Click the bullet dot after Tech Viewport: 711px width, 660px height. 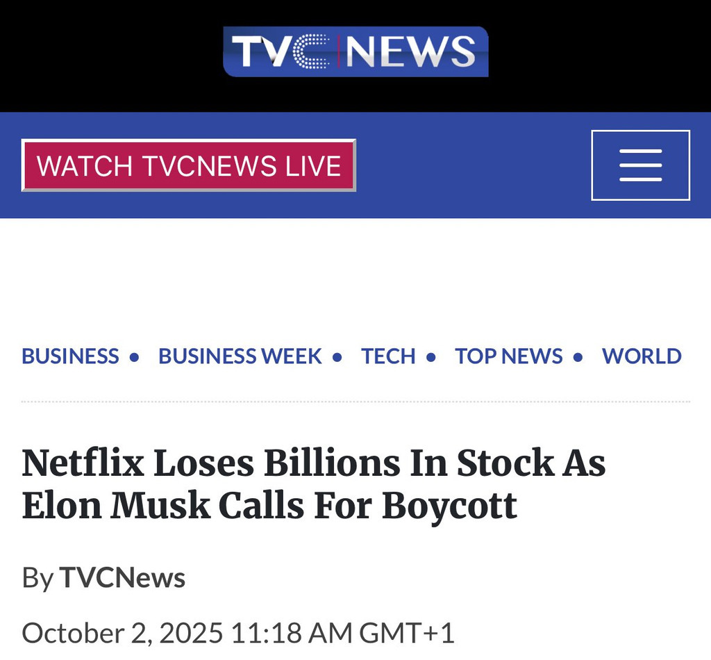click(x=431, y=358)
